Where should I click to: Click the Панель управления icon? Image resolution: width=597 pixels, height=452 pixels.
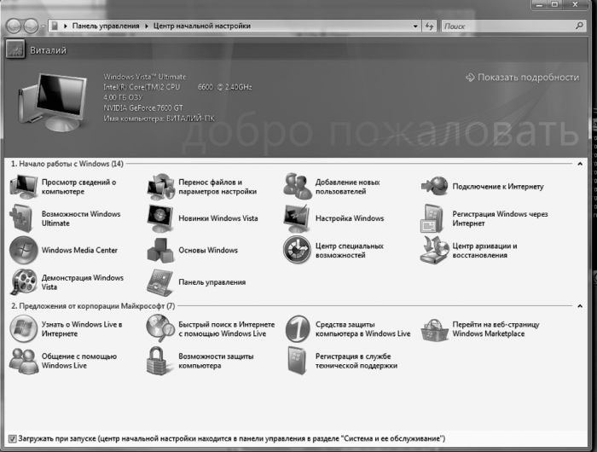tap(159, 282)
